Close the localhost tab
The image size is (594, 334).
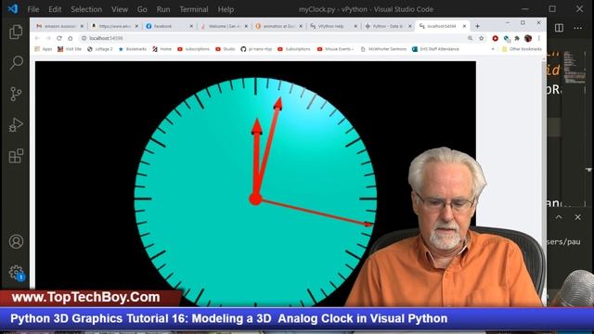(x=464, y=26)
